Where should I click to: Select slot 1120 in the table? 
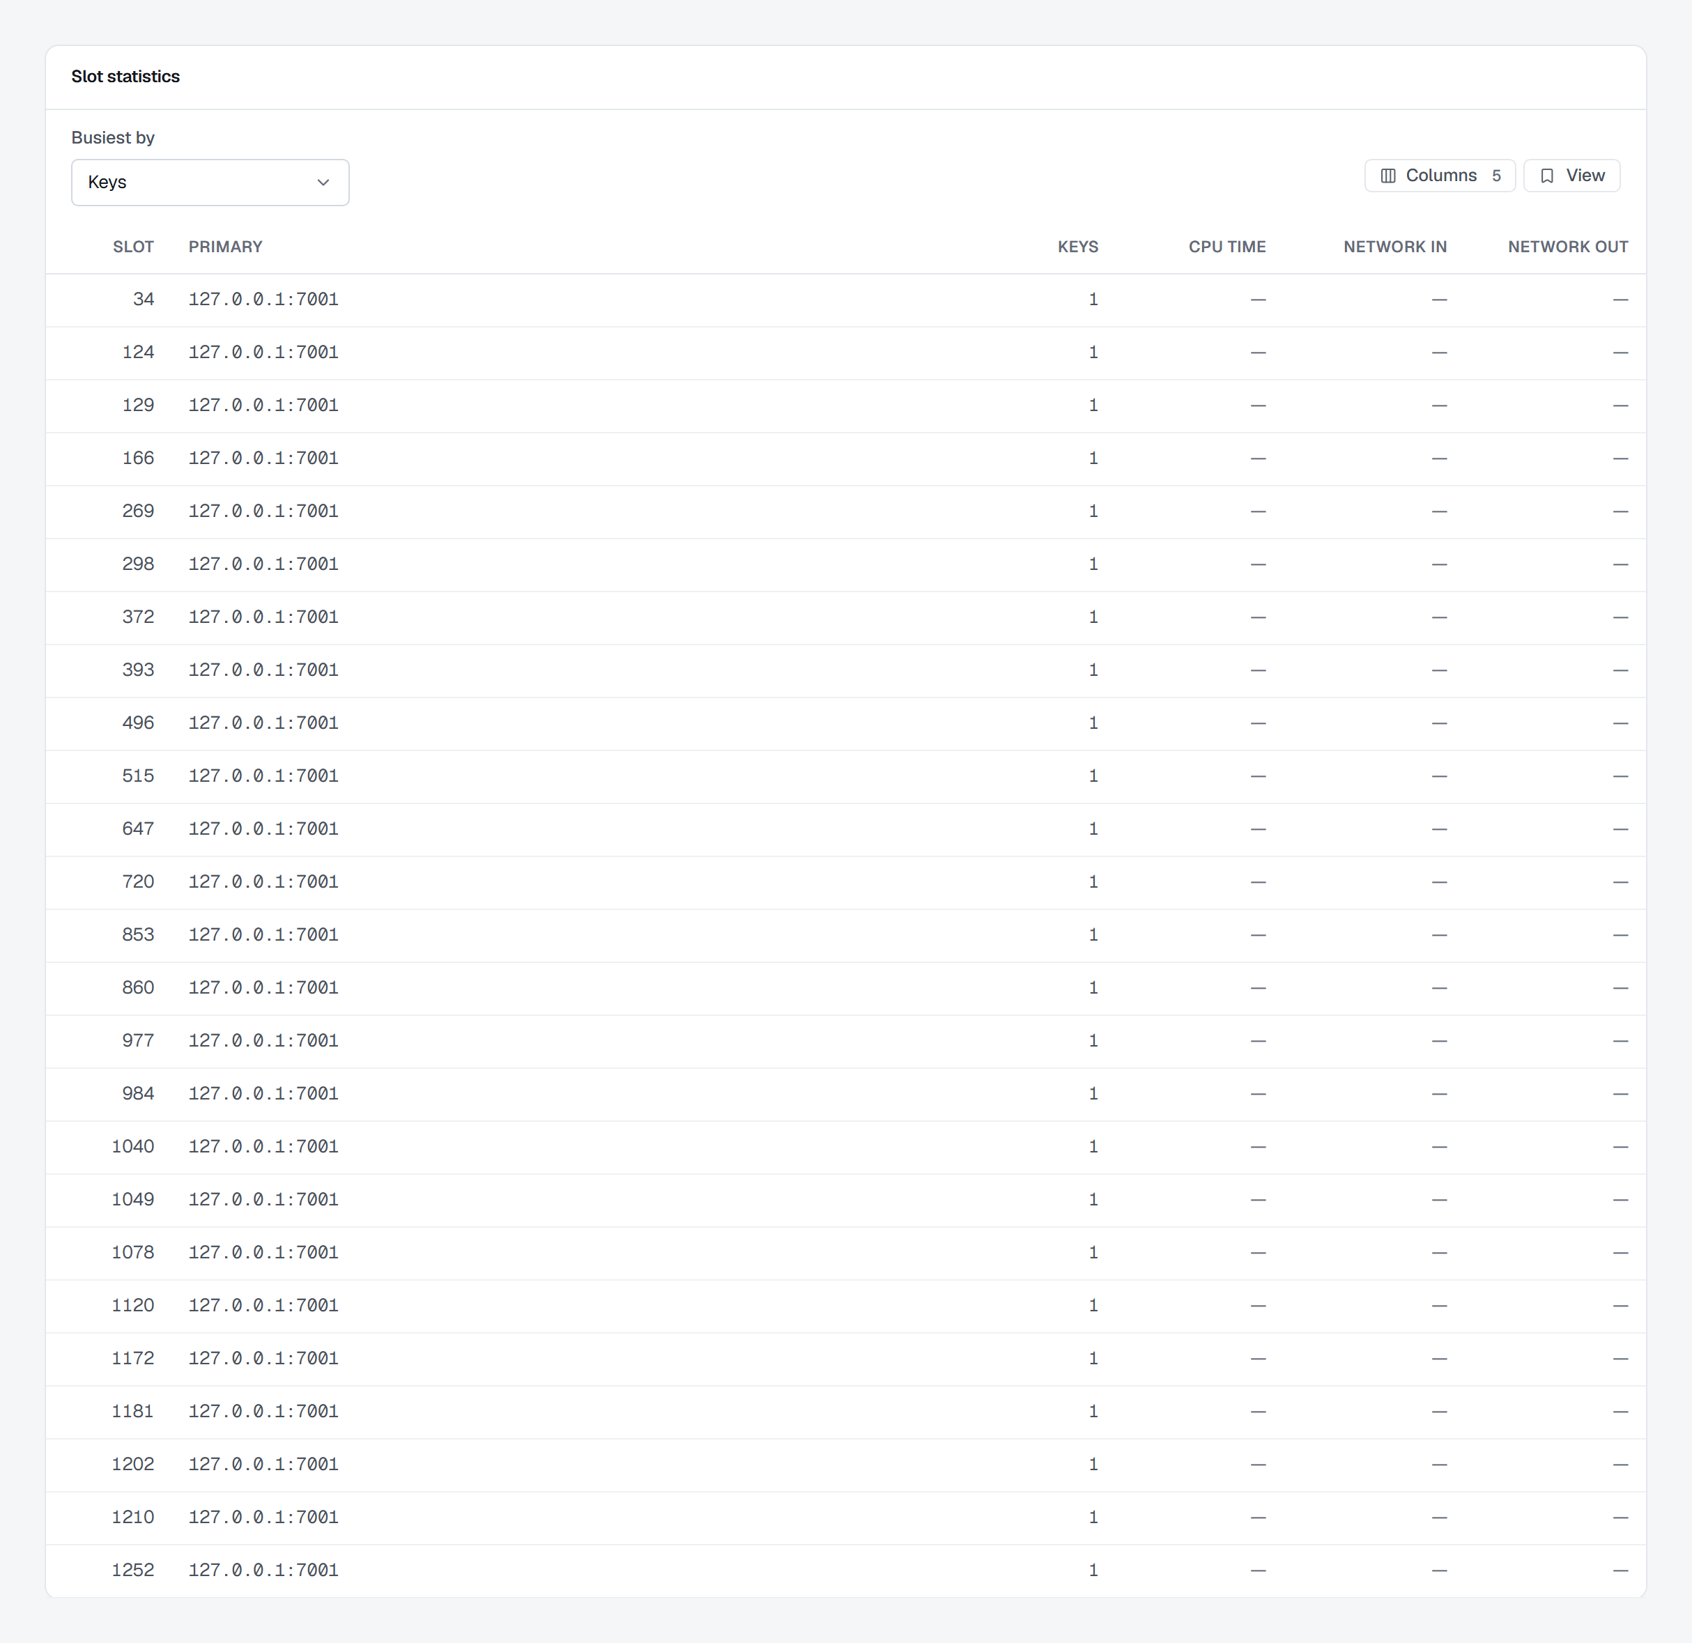pyautogui.click(x=845, y=1306)
